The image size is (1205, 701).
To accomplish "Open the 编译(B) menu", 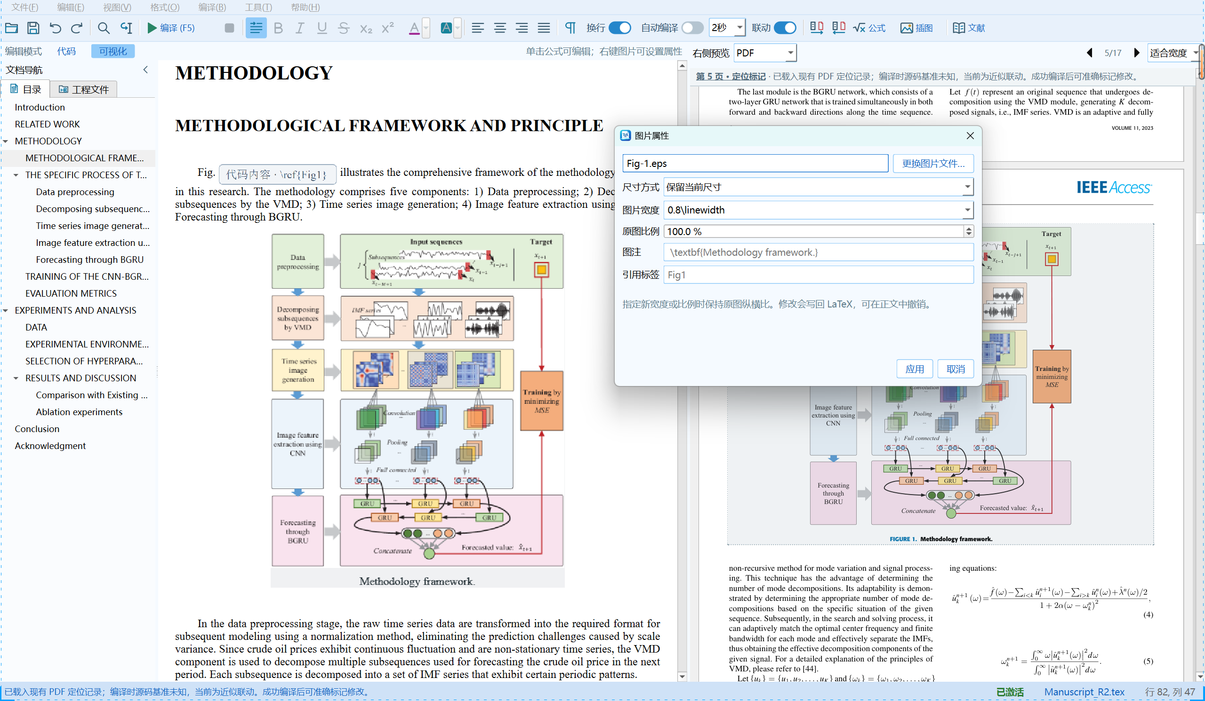I will coord(212,7).
